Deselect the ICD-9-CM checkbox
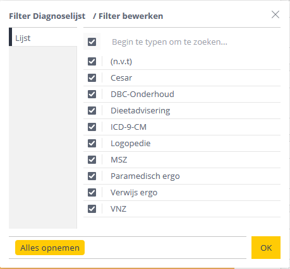 point(92,127)
